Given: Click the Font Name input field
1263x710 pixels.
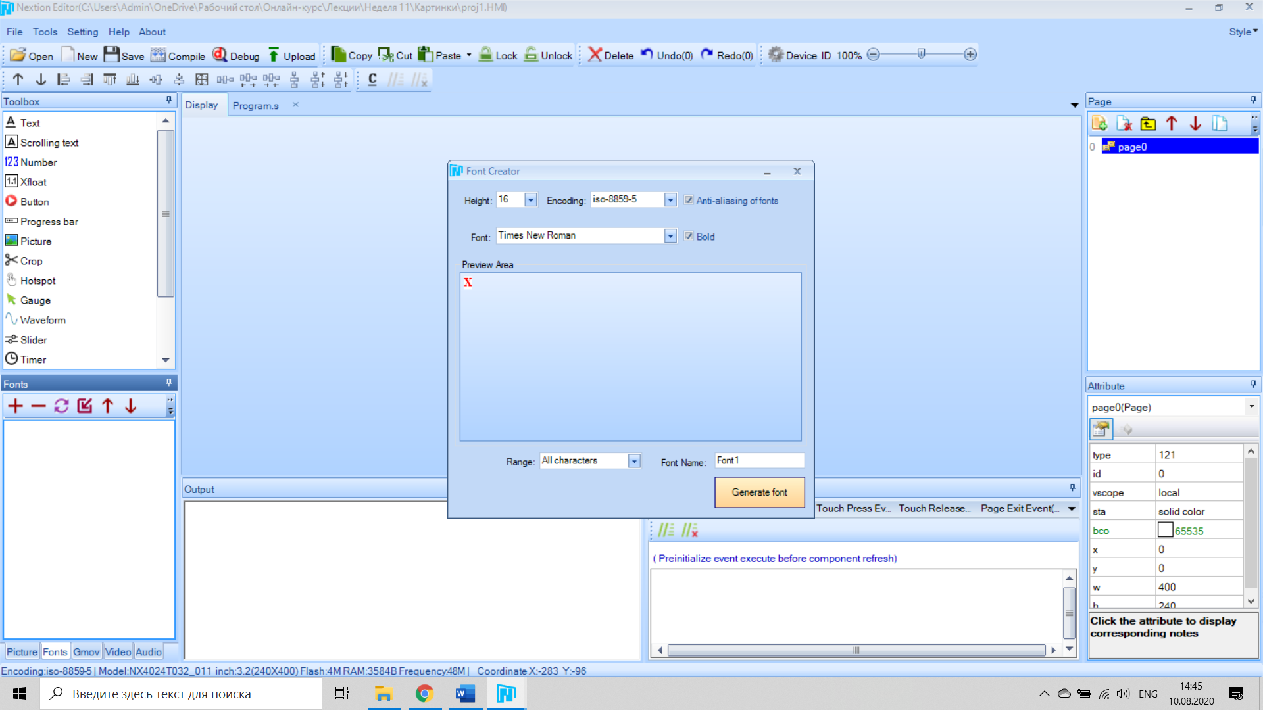Looking at the screenshot, I should click(x=758, y=461).
